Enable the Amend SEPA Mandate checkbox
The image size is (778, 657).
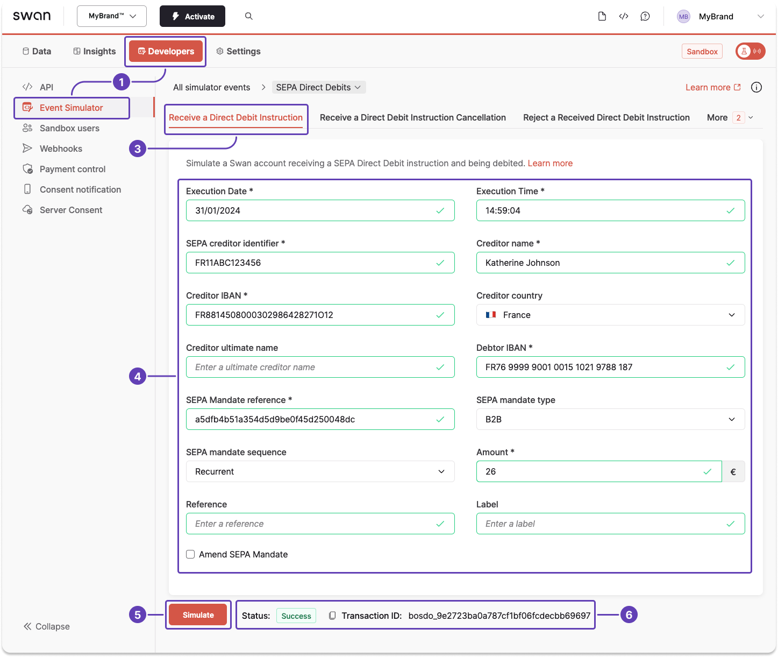point(190,554)
